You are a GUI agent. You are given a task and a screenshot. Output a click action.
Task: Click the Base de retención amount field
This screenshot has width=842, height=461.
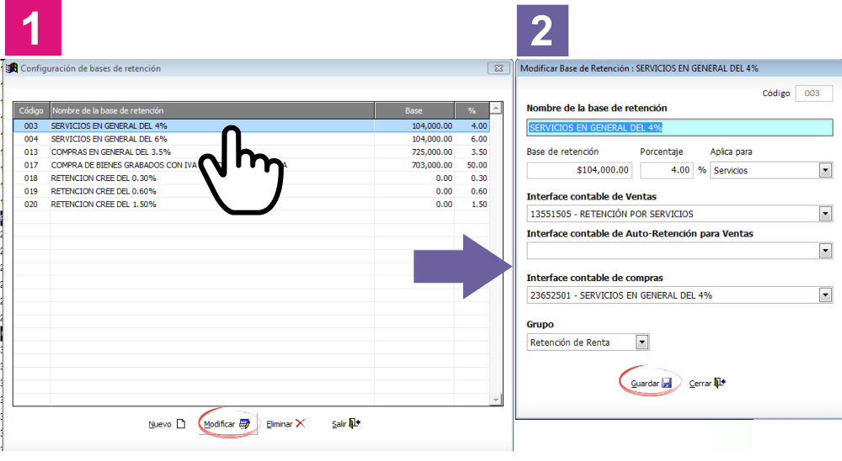[579, 170]
